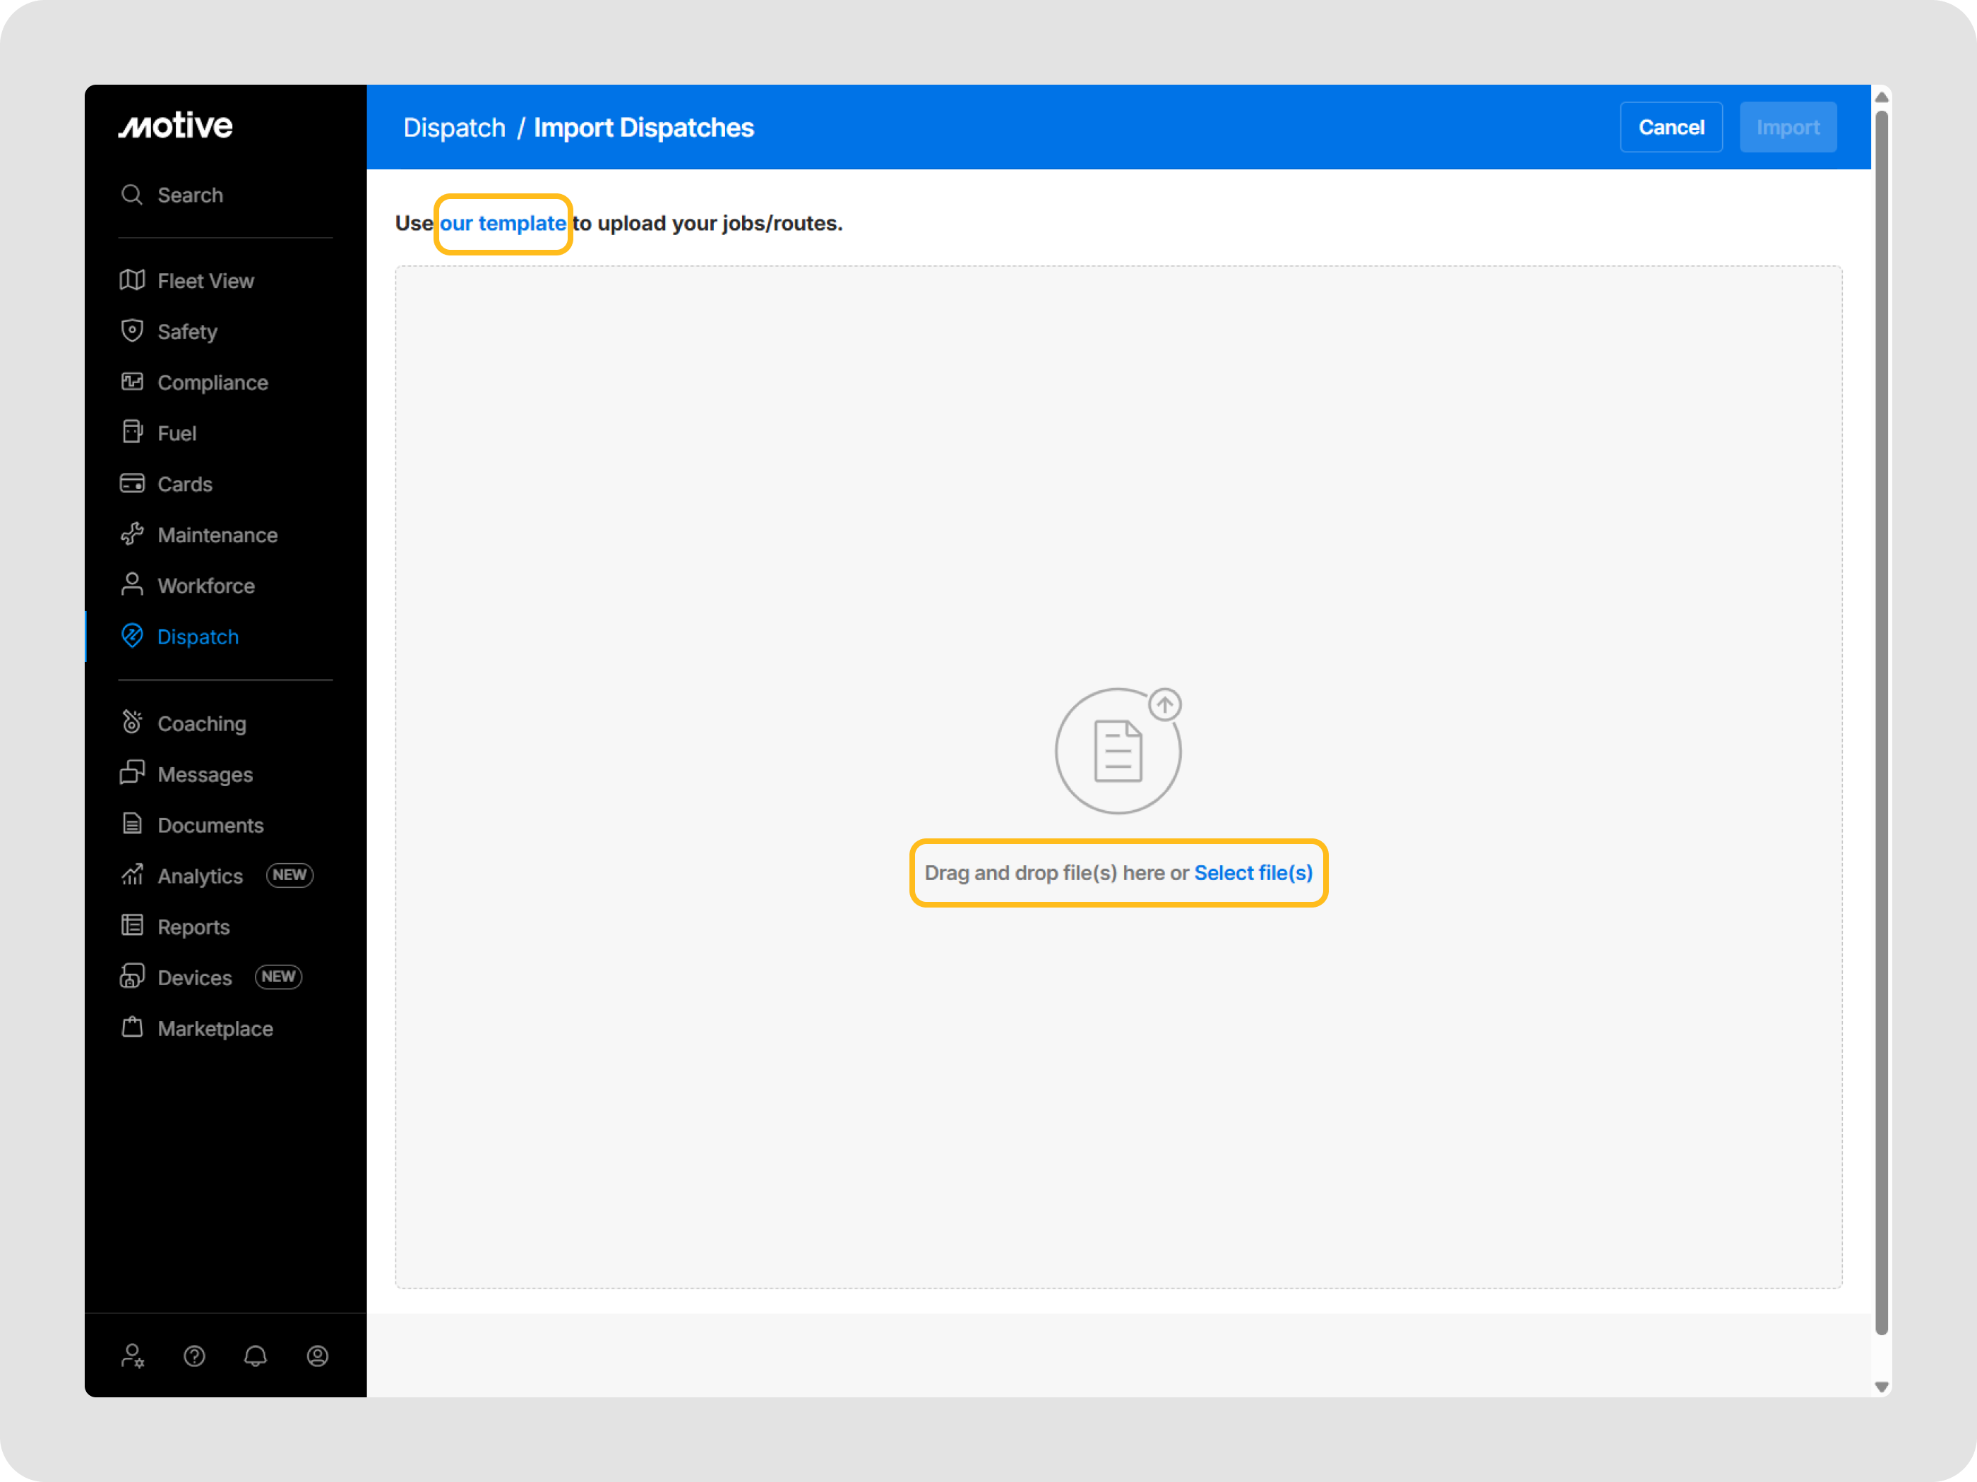Open the Workforce section
Viewport: 1977px width, 1482px height.
coord(205,585)
